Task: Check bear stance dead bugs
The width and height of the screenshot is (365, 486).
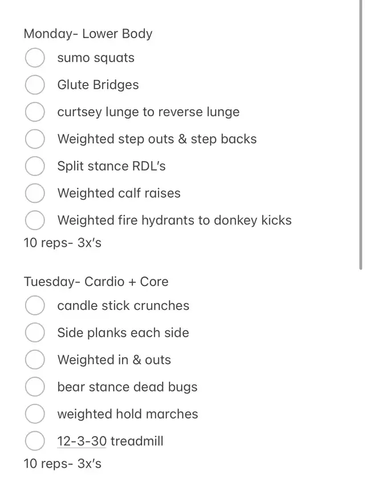Action: tap(35, 387)
